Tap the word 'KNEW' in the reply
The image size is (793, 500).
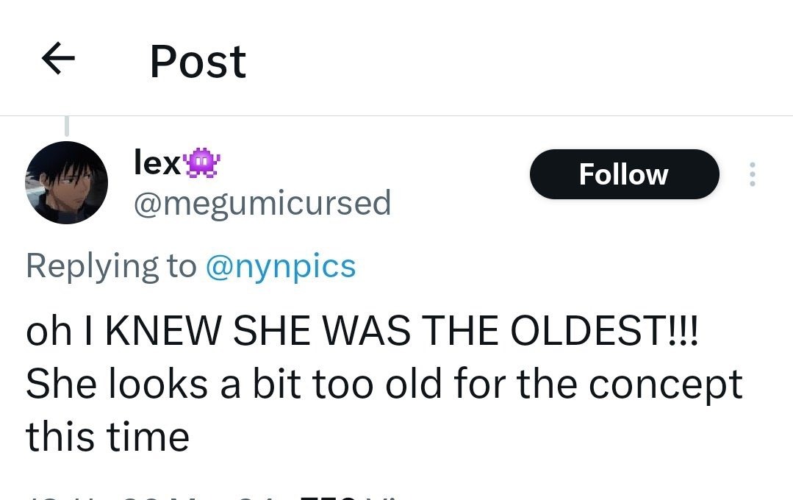pyautogui.click(x=164, y=333)
